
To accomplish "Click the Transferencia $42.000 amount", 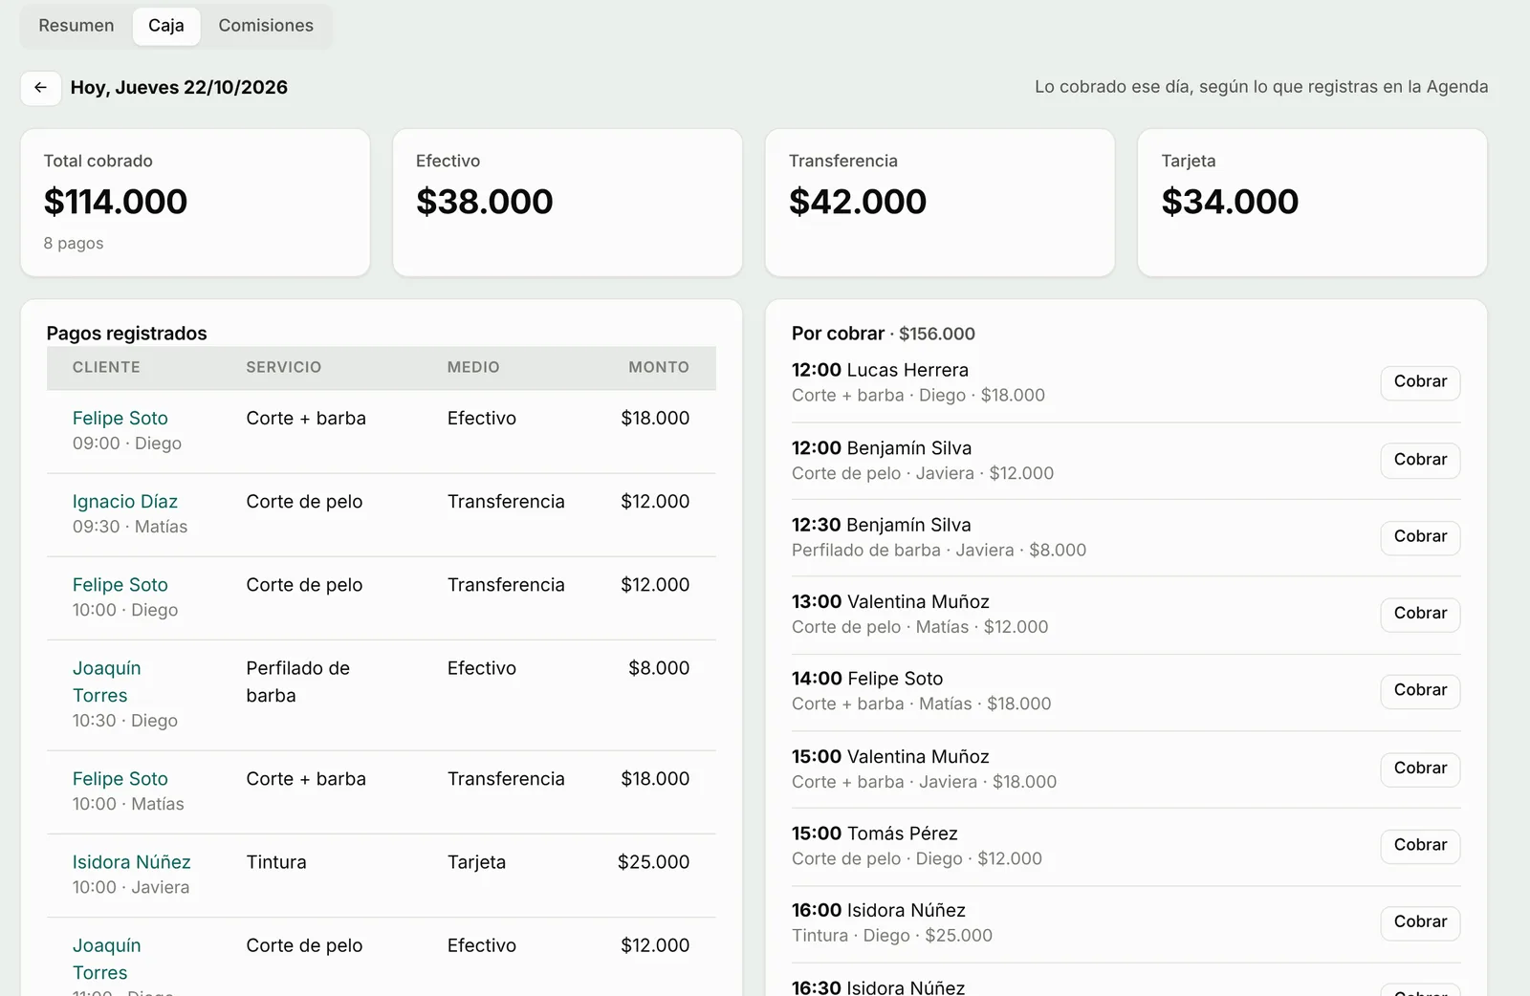I will (x=858, y=202).
